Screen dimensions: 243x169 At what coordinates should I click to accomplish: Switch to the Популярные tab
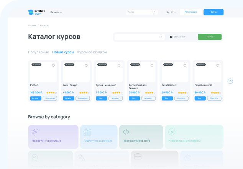click(x=38, y=52)
